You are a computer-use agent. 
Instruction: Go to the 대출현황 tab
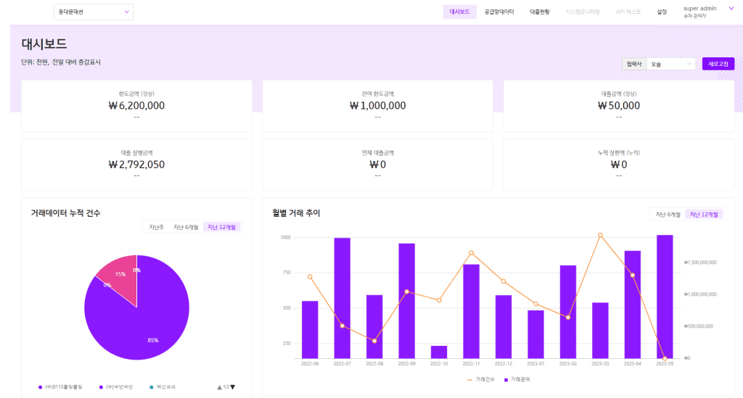click(x=540, y=12)
